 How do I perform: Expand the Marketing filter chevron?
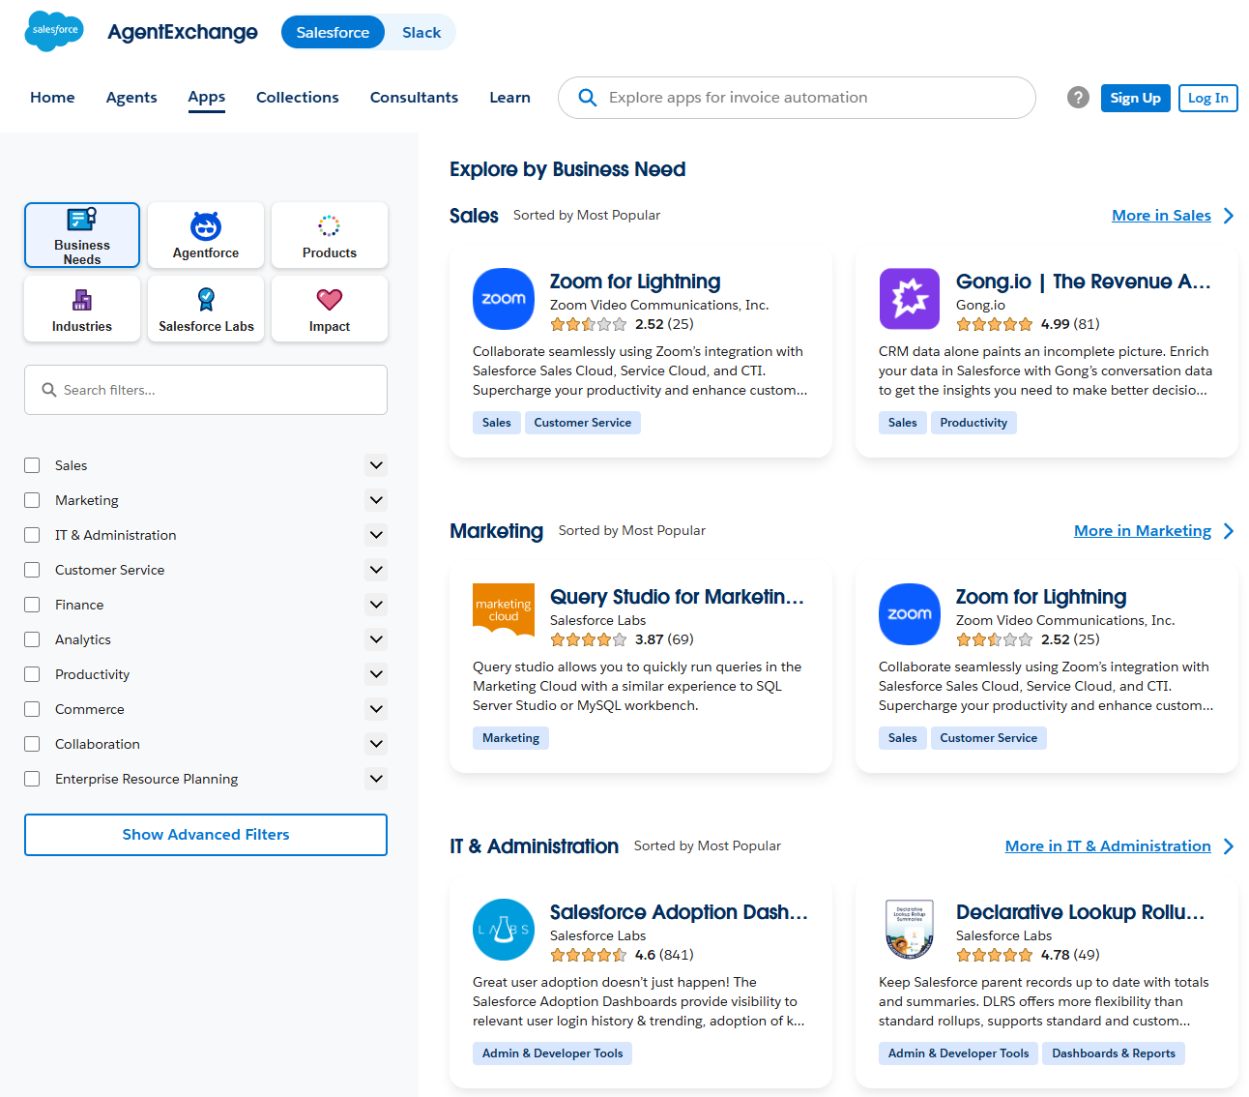[377, 500]
